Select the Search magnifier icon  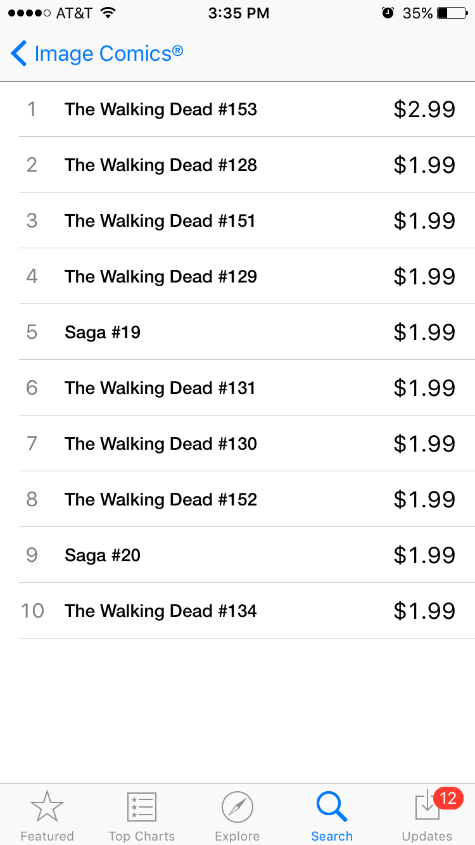[332, 807]
